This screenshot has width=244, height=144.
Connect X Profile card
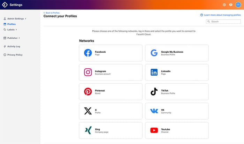pos(110,111)
